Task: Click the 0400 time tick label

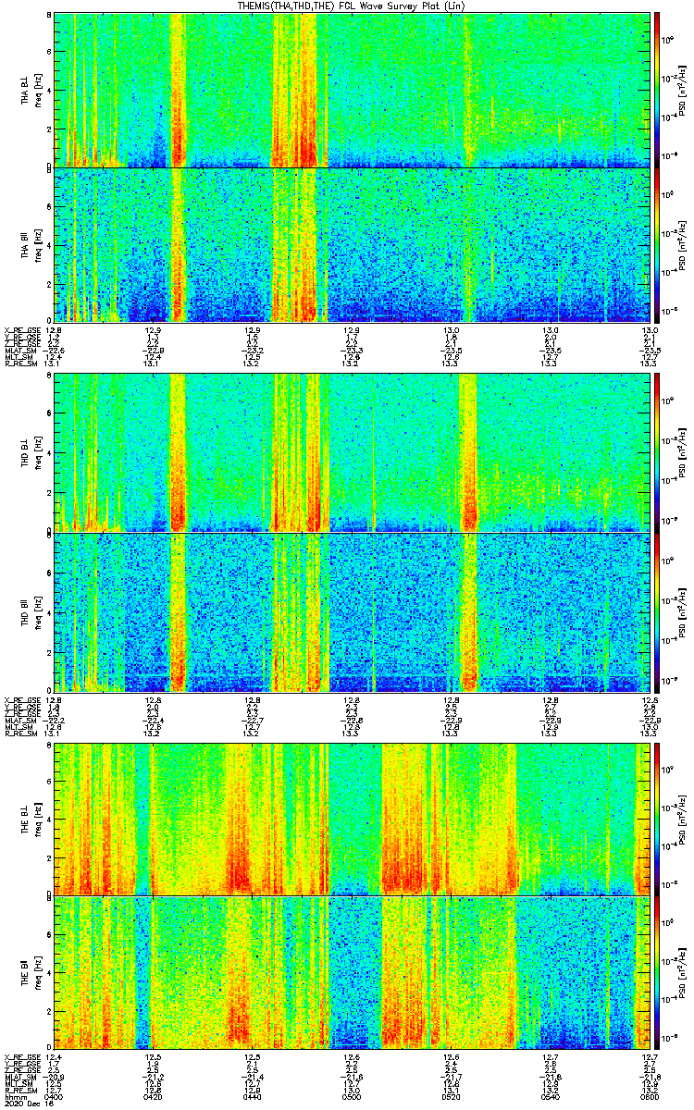Action: tap(54, 1096)
